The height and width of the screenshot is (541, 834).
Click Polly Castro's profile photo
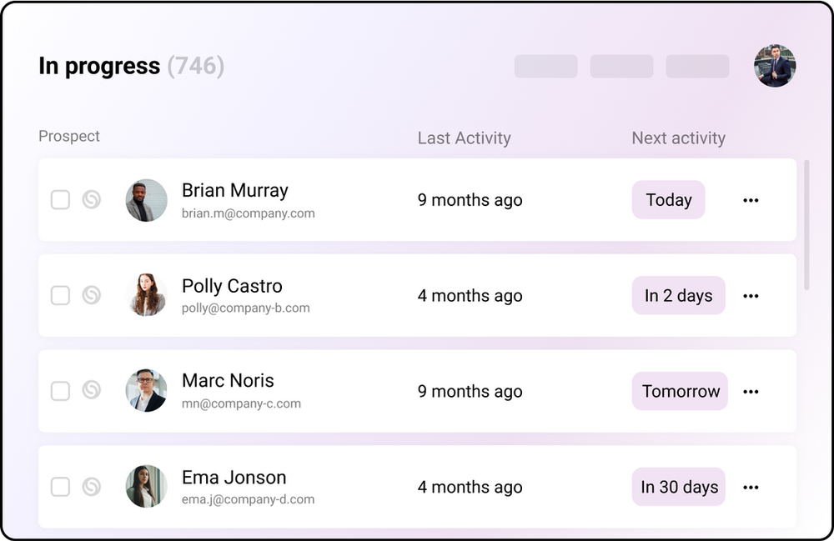point(147,295)
